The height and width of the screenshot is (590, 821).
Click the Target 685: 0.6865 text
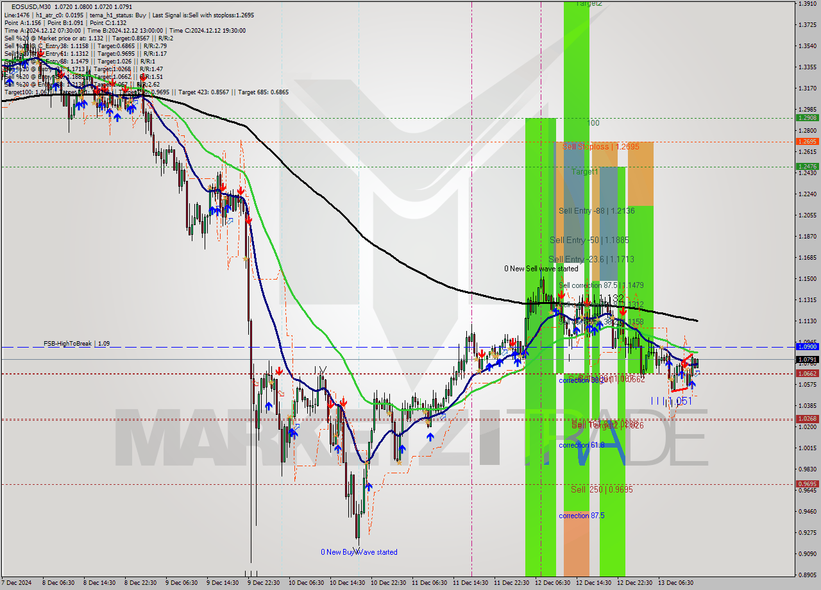click(263, 92)
